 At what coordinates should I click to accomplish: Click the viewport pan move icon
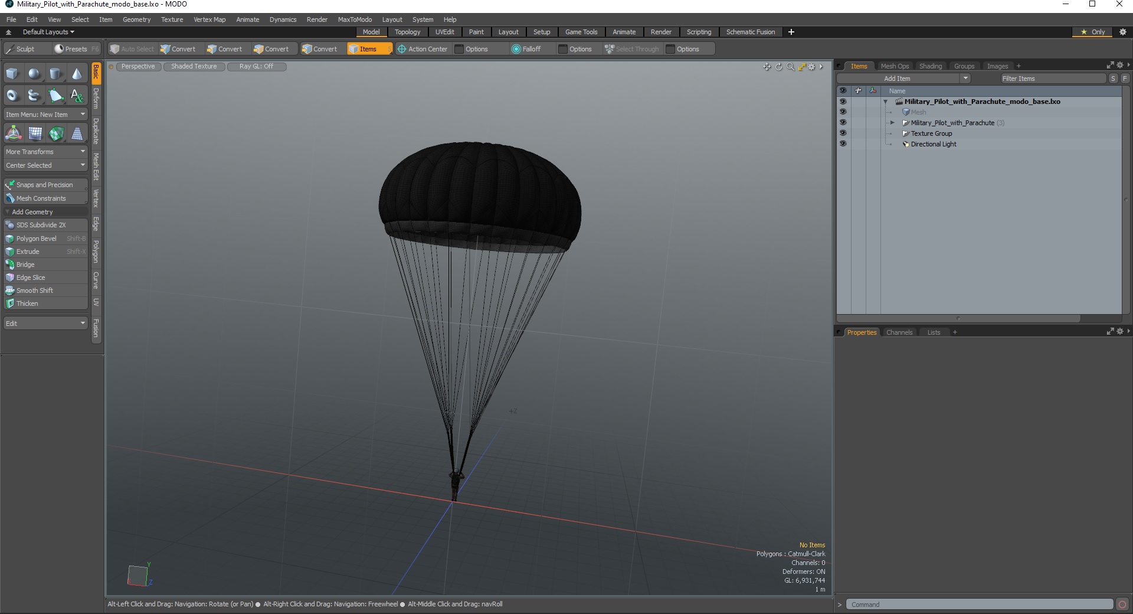point(767,67)
